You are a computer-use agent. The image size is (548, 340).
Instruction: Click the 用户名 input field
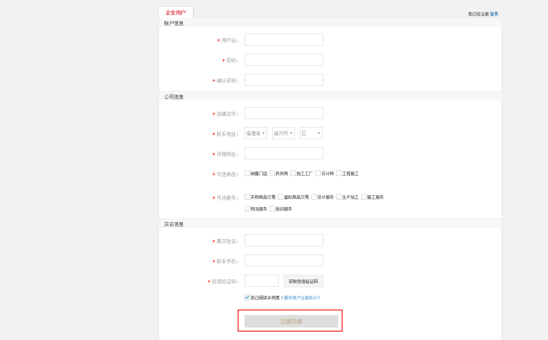[283, 40]
